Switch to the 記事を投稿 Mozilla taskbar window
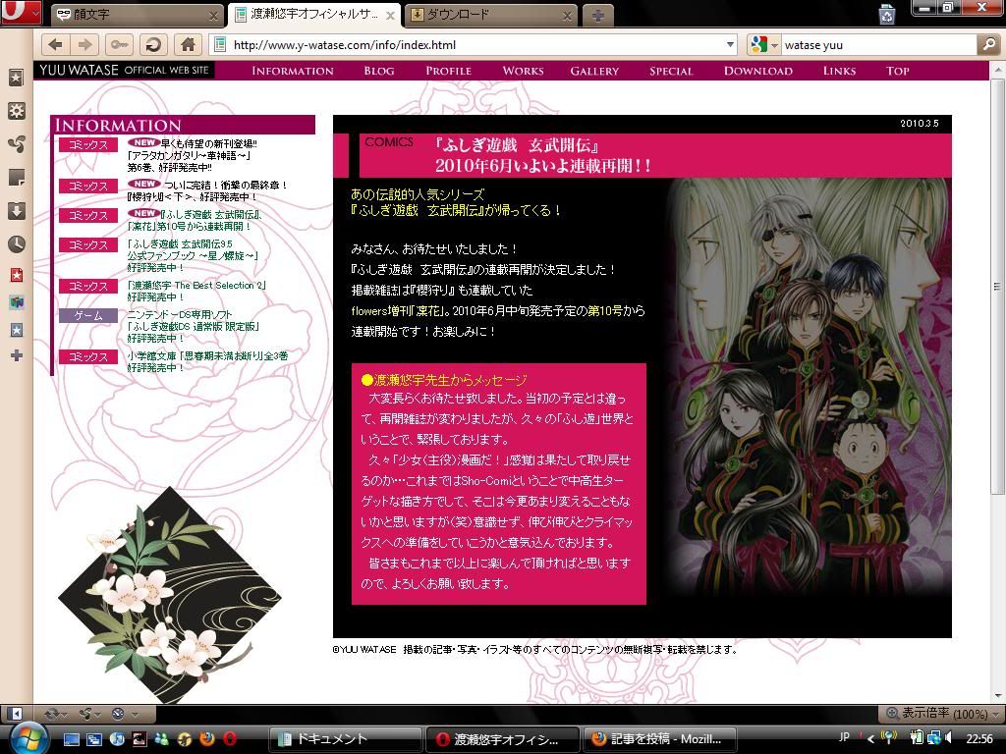Screen dimensions: 1006x754 (x=659, y=739)
